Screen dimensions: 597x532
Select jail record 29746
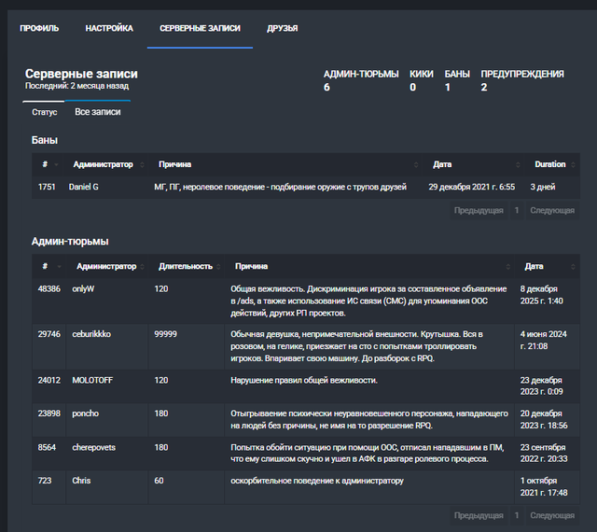pos(49,334)
